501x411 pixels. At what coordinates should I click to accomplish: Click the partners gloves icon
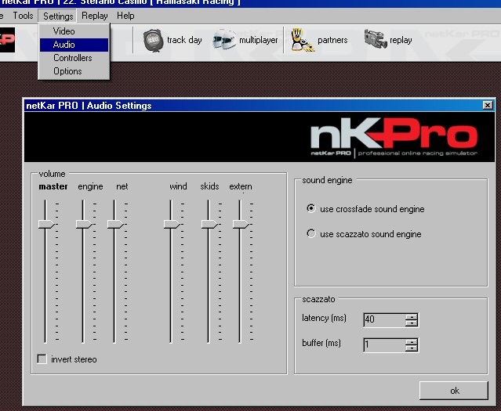pyautogui.click(x=303, y=40)
